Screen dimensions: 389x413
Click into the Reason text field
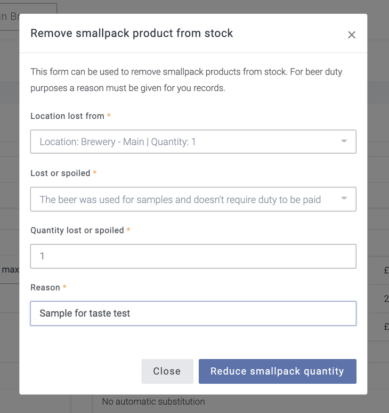click(193, 313)
